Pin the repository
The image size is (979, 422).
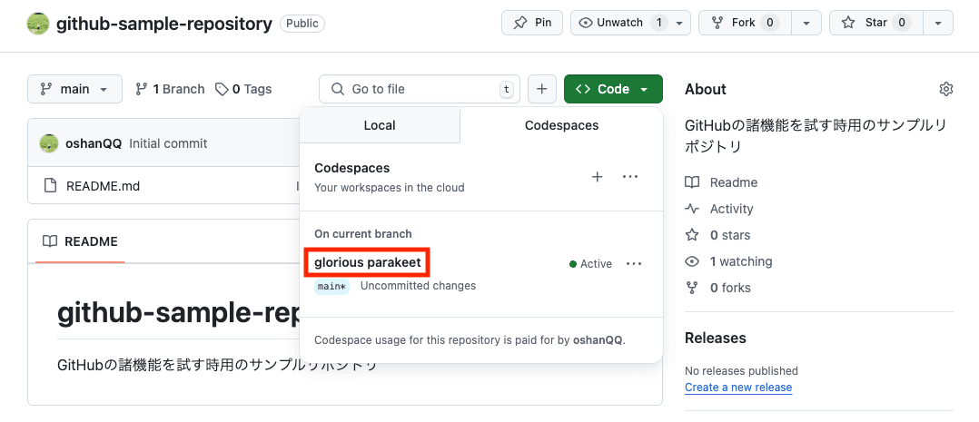[532, 23]
